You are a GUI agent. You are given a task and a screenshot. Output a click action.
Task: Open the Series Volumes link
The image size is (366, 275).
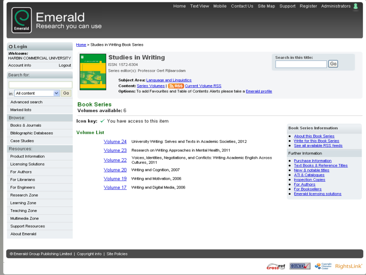click(151, 86)
